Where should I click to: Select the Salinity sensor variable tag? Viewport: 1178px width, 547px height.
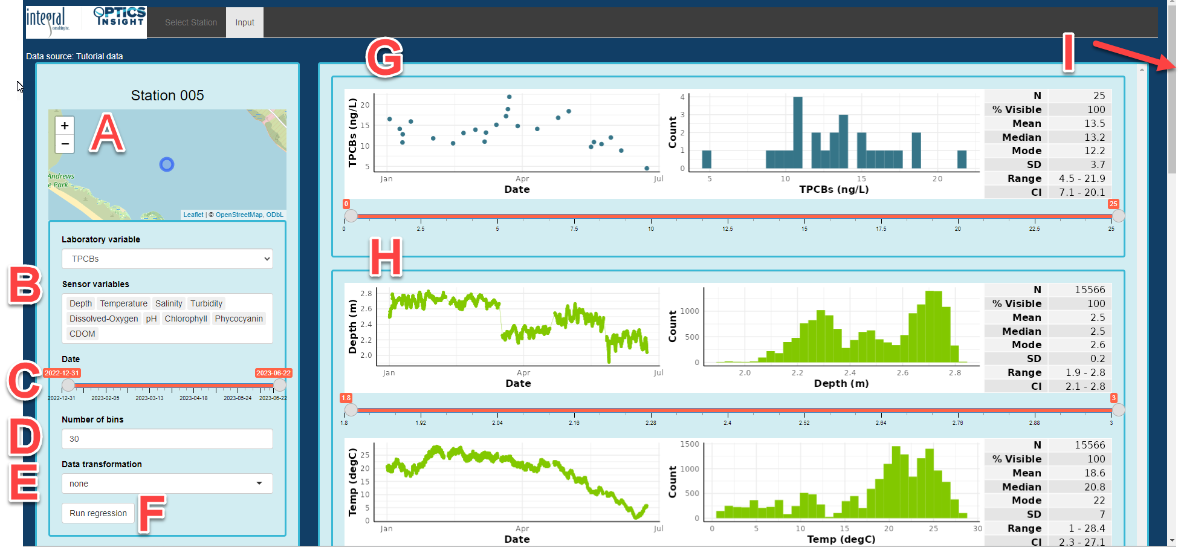click(169, 303)
